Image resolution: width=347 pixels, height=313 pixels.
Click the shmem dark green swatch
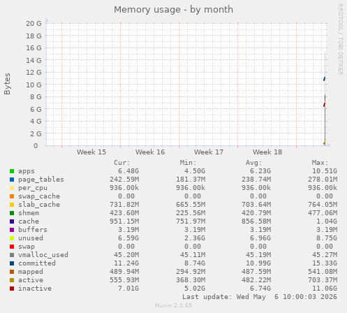point(12,213)
